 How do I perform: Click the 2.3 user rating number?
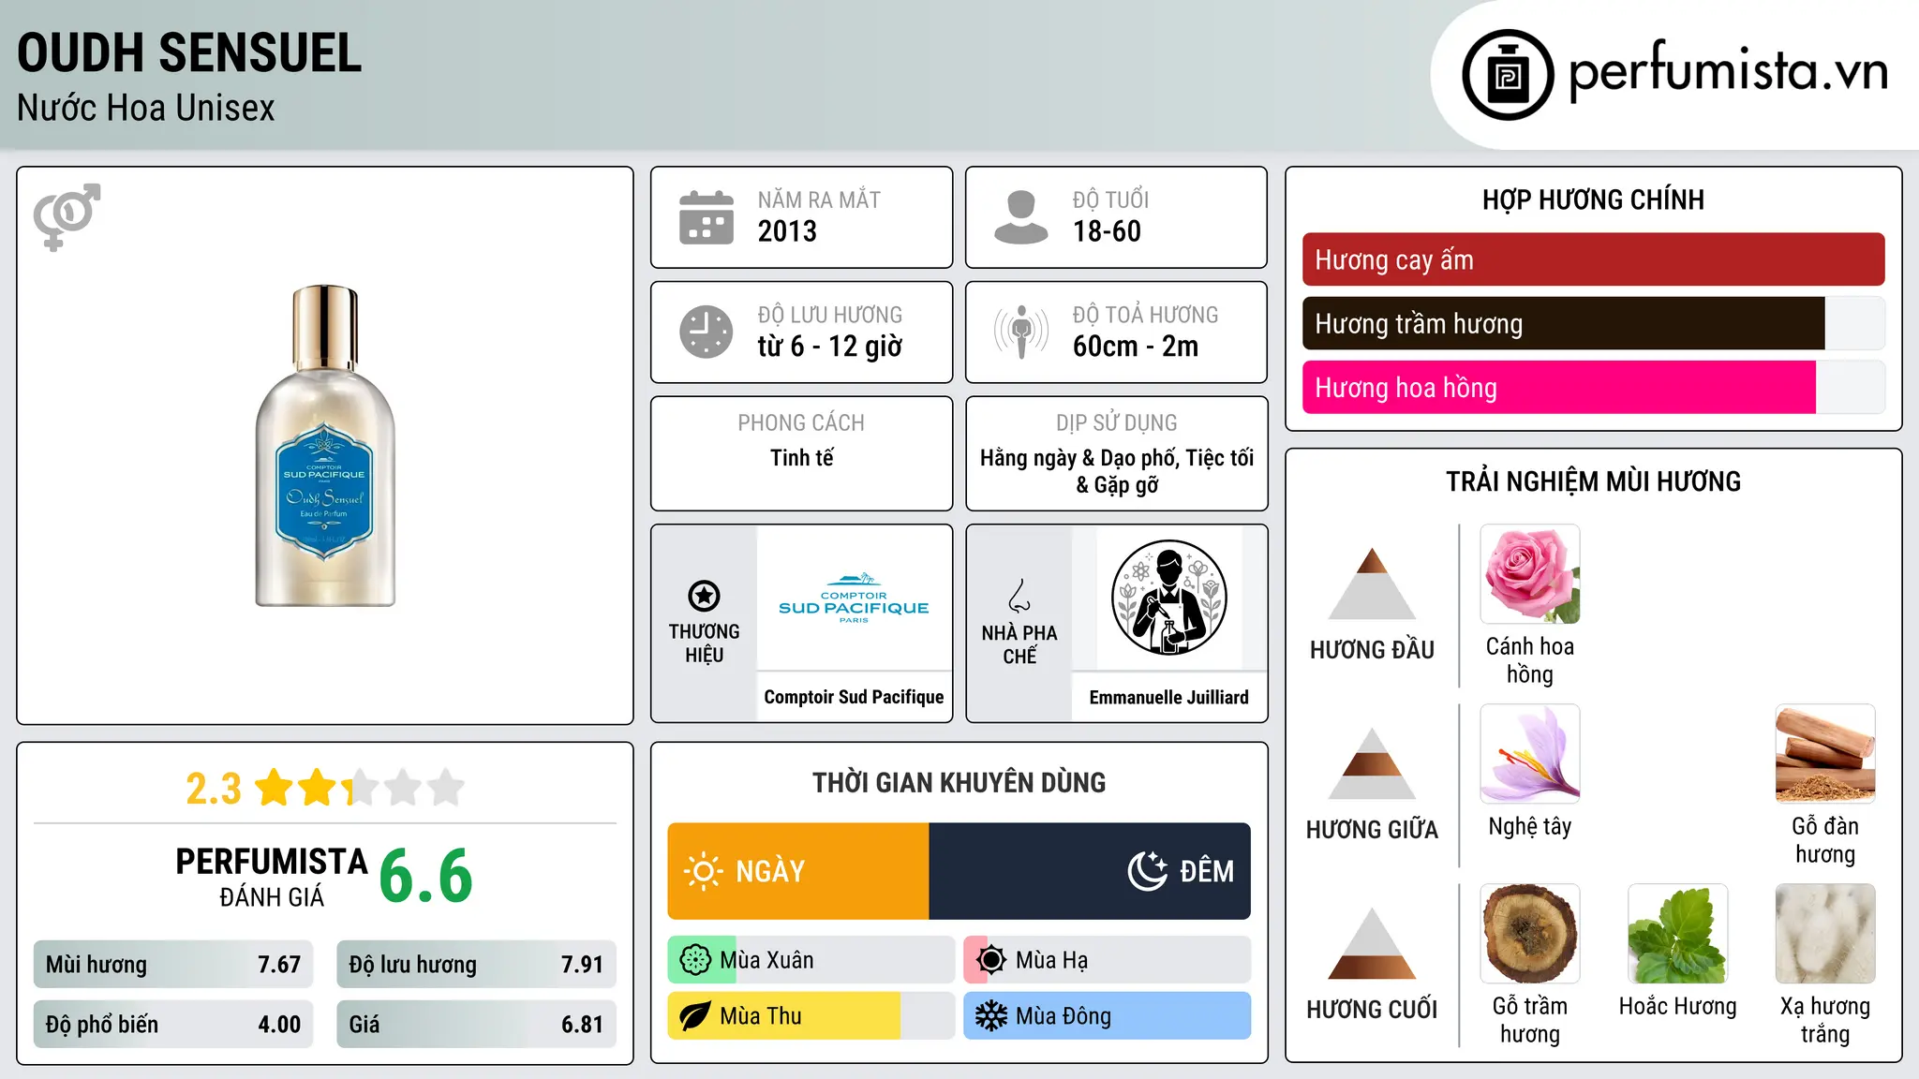coord(214,789)
